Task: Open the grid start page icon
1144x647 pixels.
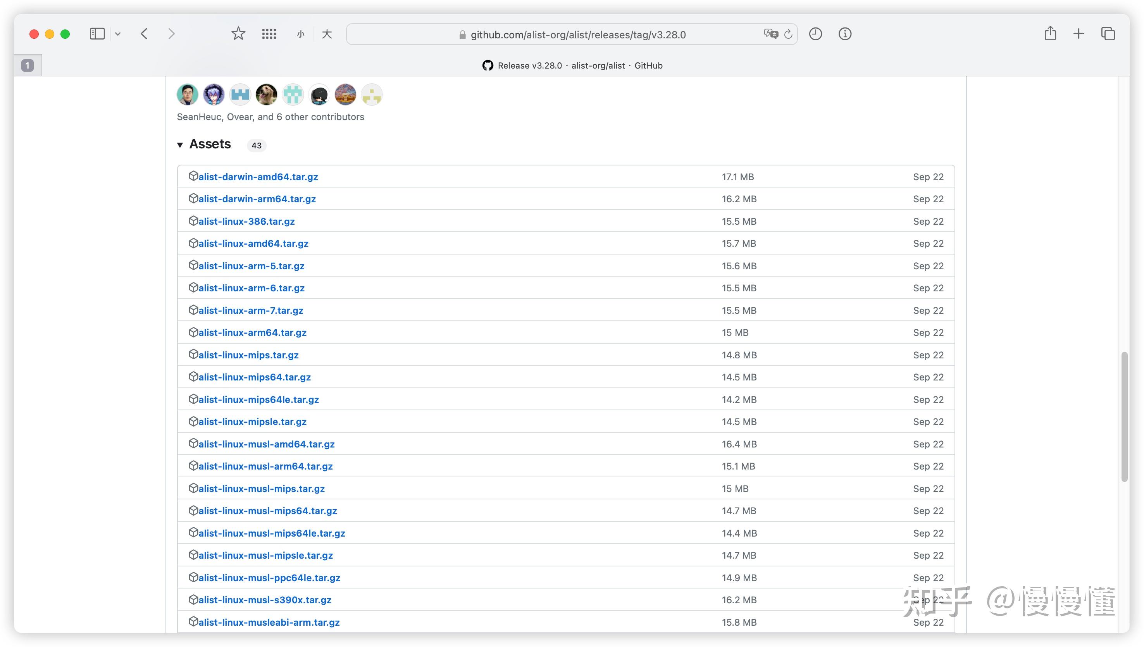Action: point(269,34)
